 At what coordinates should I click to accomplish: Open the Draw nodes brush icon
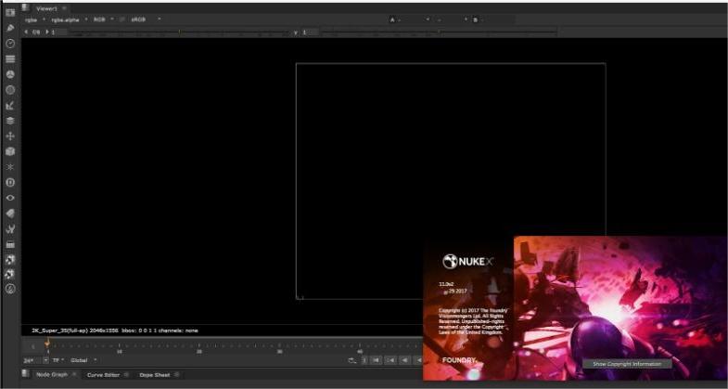click(10, 28)
